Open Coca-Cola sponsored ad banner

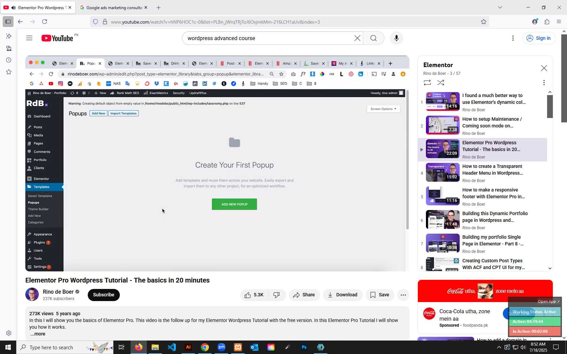(485, 291)
